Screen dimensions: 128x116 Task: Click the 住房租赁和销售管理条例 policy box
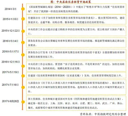coord(76,76)
